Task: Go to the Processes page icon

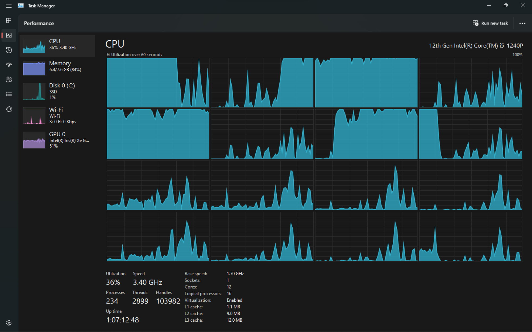Action: pos(9,20)
